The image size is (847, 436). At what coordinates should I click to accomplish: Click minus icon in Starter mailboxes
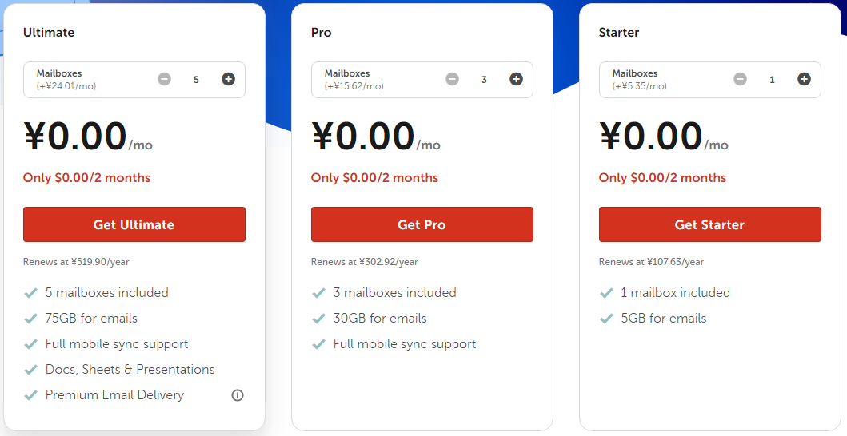pyautogui.click(x=740, y=79)
